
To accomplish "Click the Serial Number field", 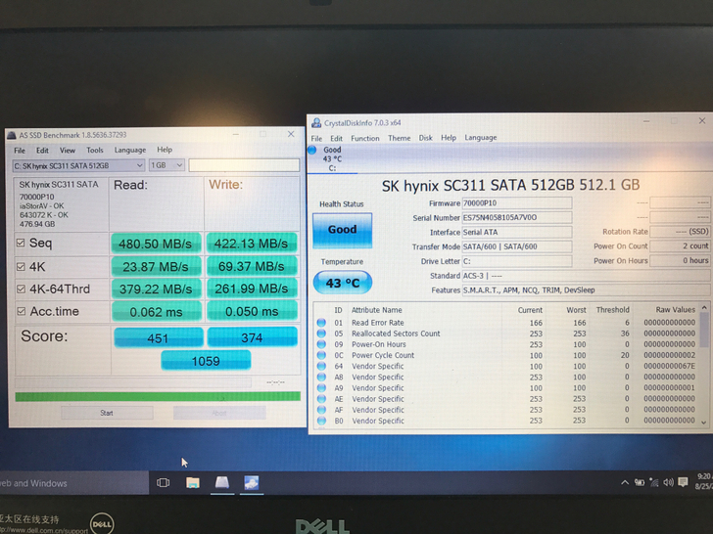I will pyautogui.click(x=516, y=217).
